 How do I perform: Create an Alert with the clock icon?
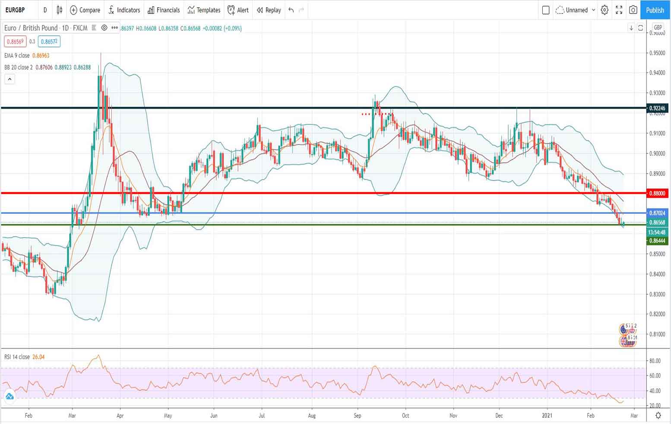click(238, 10)
